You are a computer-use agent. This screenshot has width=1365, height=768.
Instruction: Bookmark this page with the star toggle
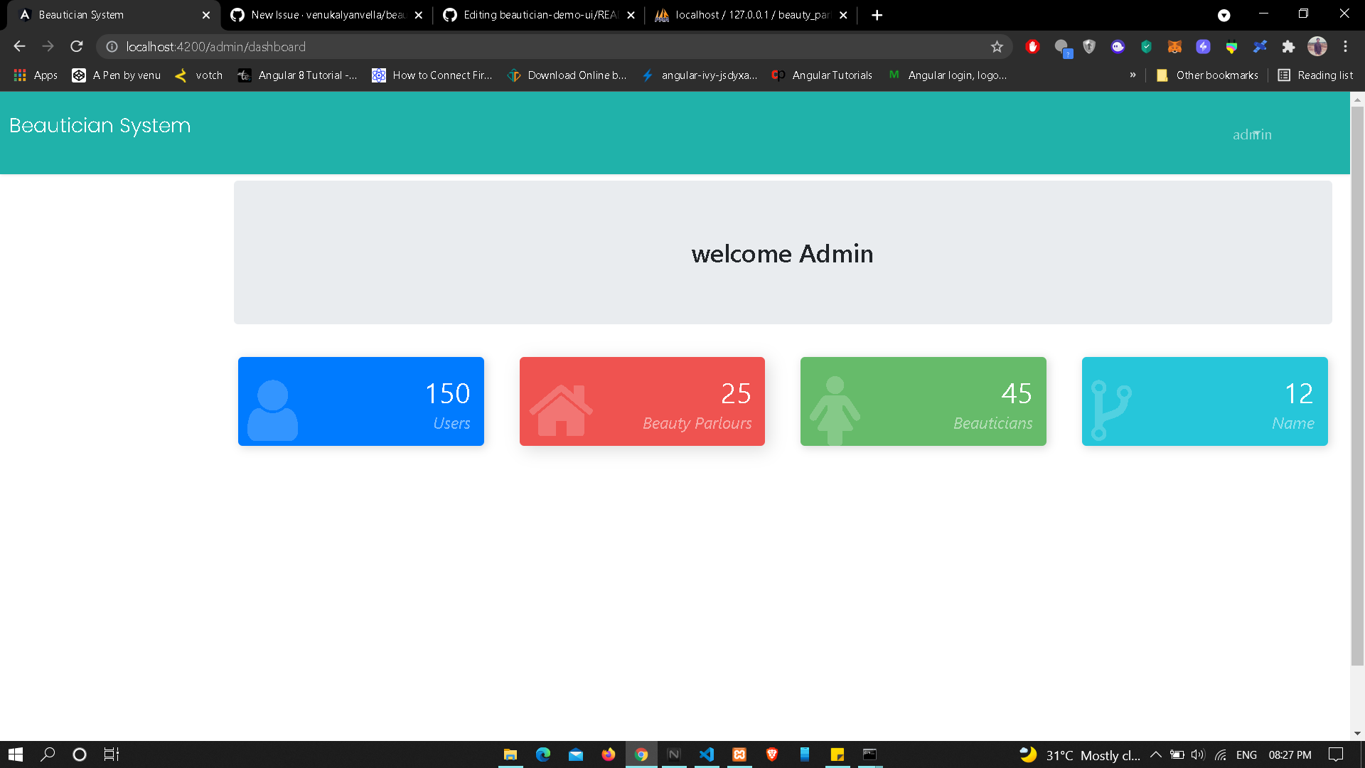pos(997,46)
